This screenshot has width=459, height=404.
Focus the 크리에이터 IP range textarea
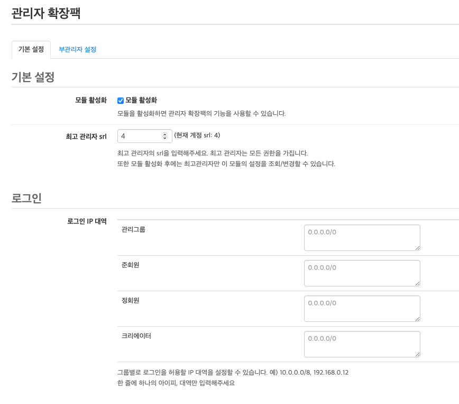[x=362, y=344]
